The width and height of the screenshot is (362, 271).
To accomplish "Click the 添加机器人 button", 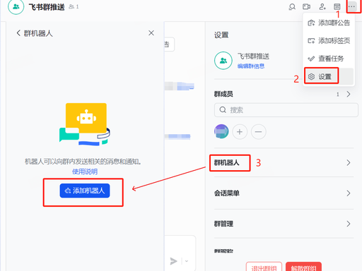I will click(85, 191).
